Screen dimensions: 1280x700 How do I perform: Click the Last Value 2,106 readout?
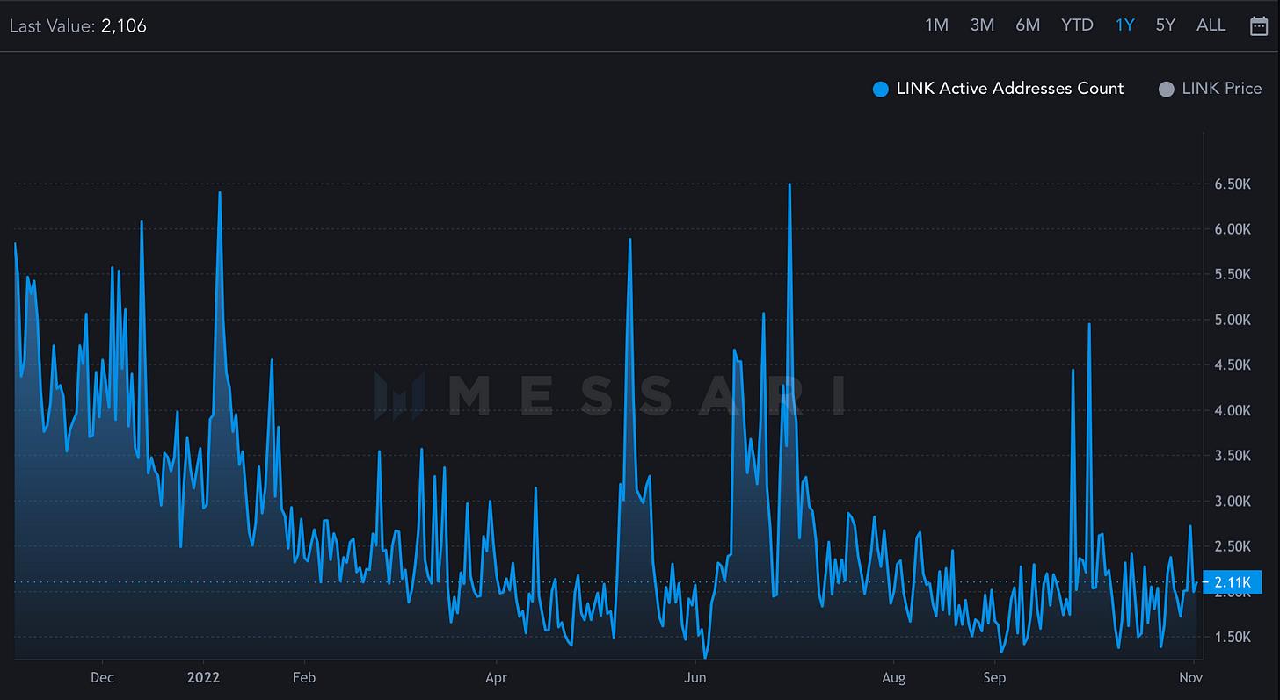pyautogui.click(x=78, y=26)
